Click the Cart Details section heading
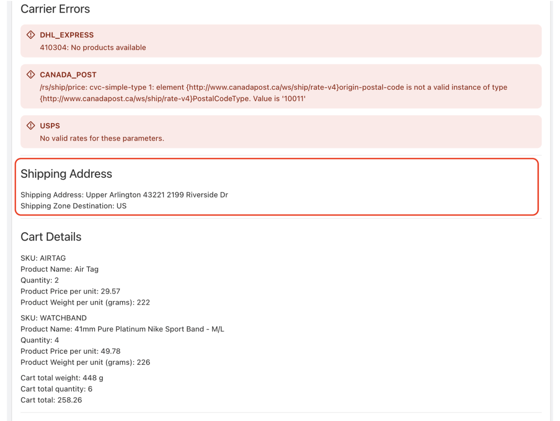Screen dimensions: 560x421 point(51,237)
